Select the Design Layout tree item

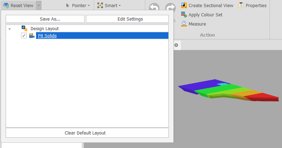(45, 29)
